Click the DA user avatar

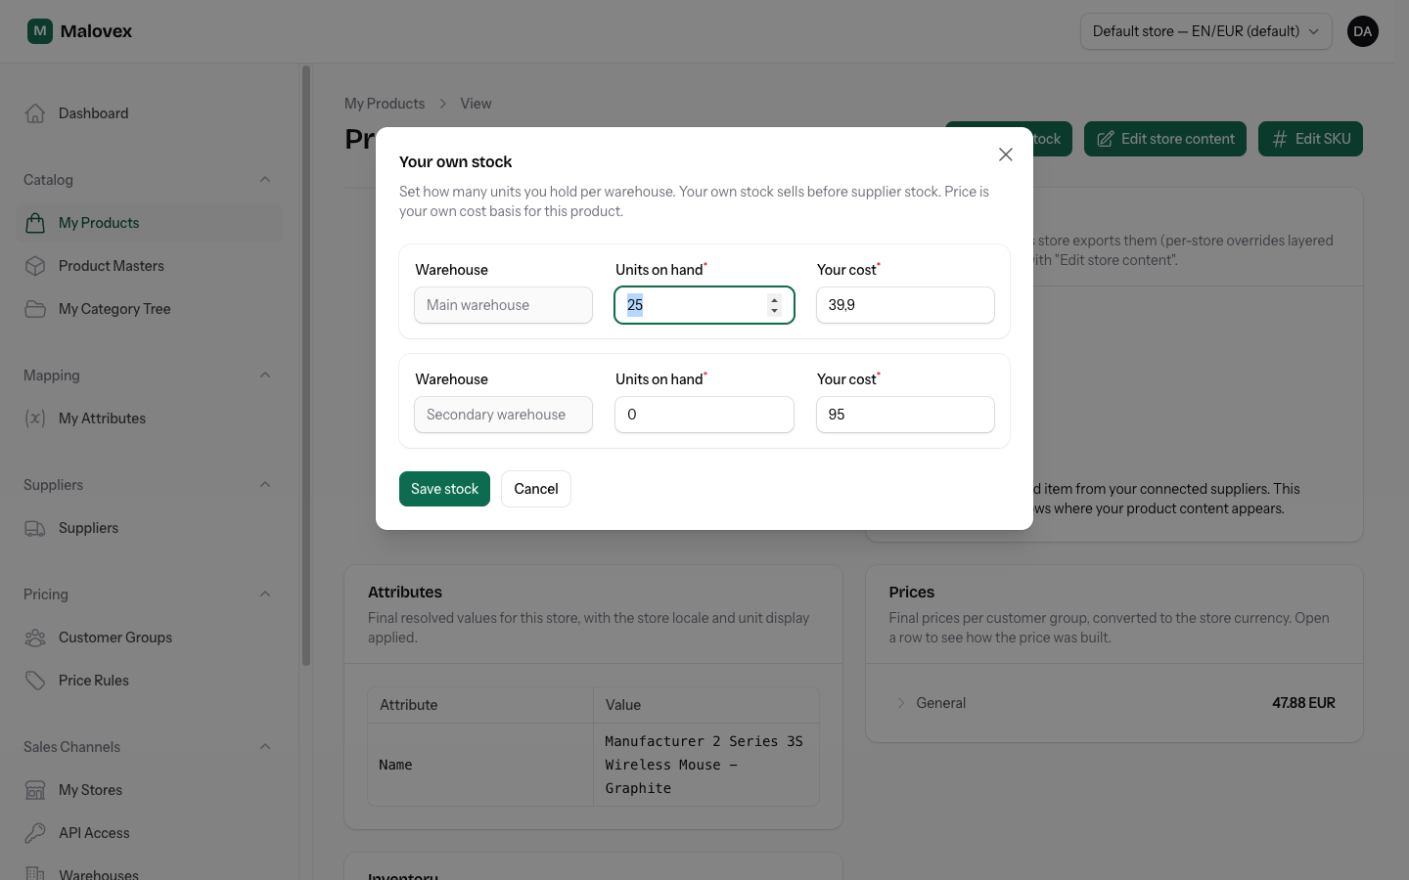pyautogui.click(x=1363, y=31)
